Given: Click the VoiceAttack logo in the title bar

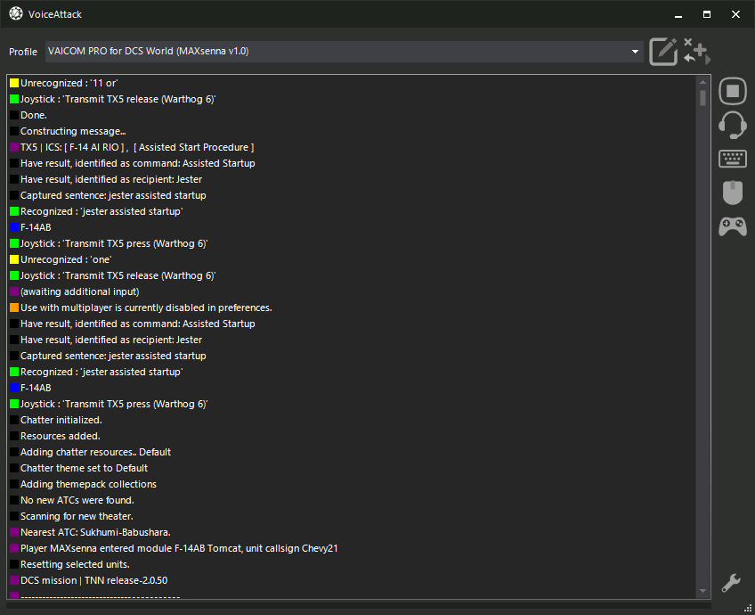Looking at the screenshot, I should (x=16, y=14).
